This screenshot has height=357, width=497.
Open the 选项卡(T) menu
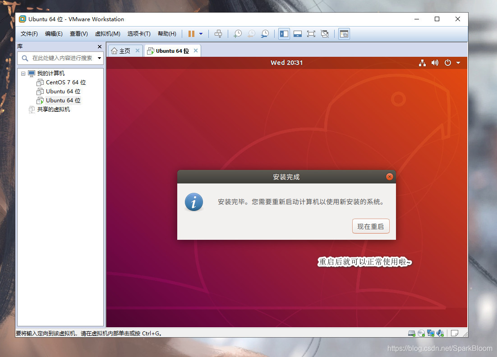pos(139,34)
